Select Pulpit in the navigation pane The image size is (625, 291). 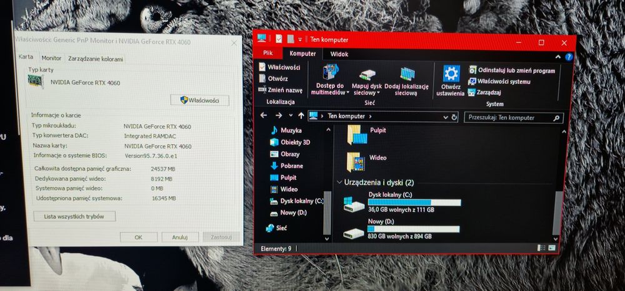[283, 178]
